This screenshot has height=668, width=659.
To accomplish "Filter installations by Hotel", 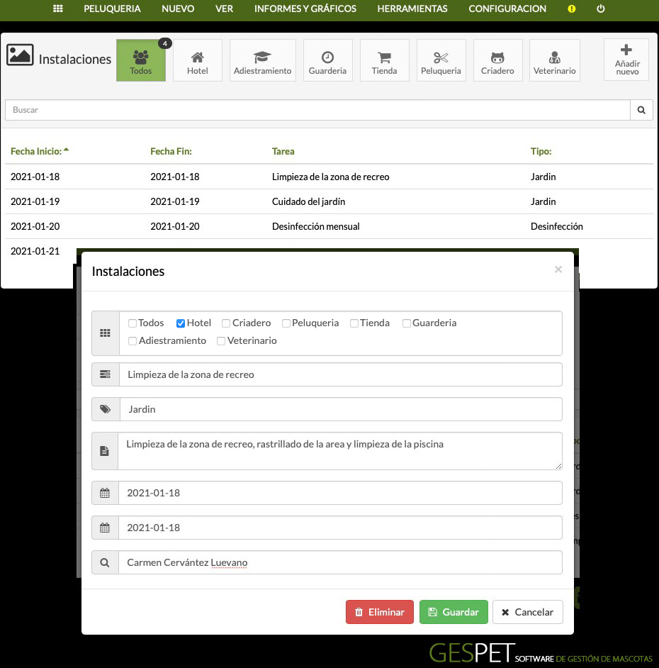I will tap(198, 60).
